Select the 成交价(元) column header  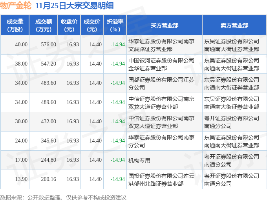tap(92, 26)
